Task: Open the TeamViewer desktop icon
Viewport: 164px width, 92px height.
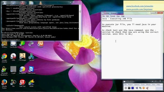Action: click(31, 70)
